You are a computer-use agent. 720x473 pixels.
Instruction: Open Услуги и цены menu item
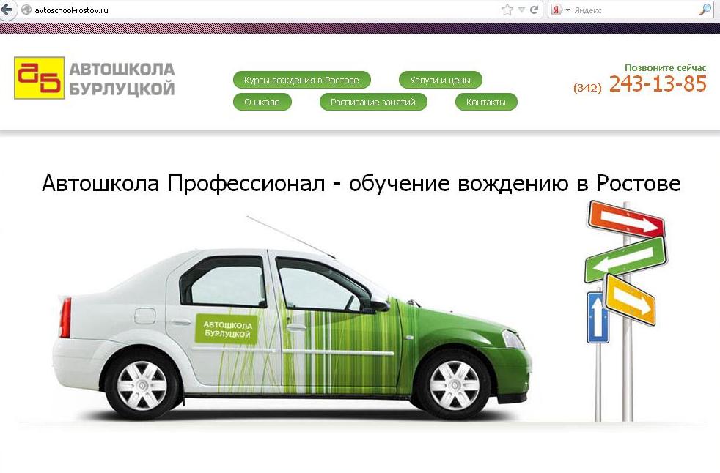[441, 80]
